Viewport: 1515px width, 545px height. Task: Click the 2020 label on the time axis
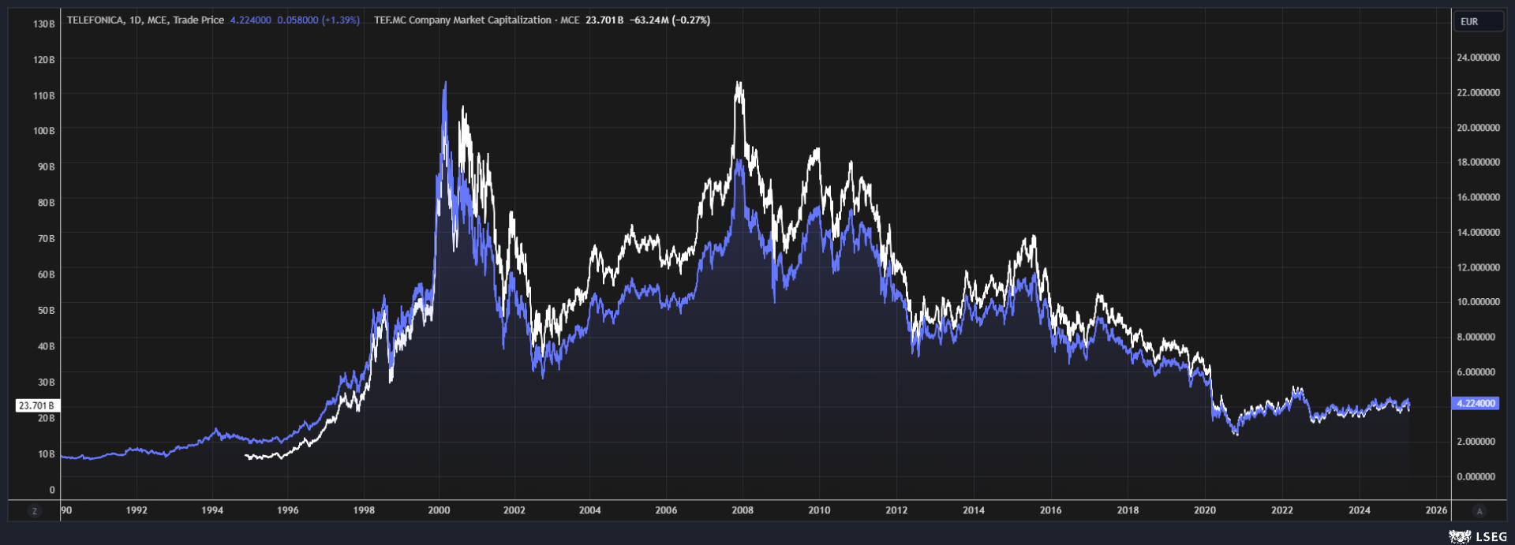pos(1205,510)
